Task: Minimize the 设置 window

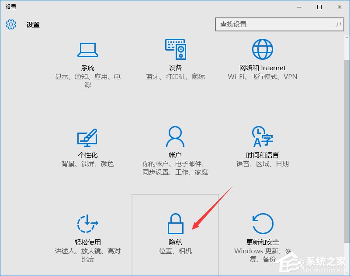Action: point(299,7)
